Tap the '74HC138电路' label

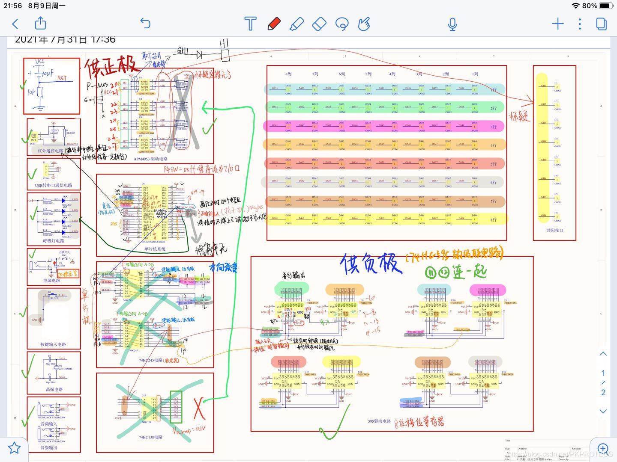pyautogui.click(x=150, y=437)
